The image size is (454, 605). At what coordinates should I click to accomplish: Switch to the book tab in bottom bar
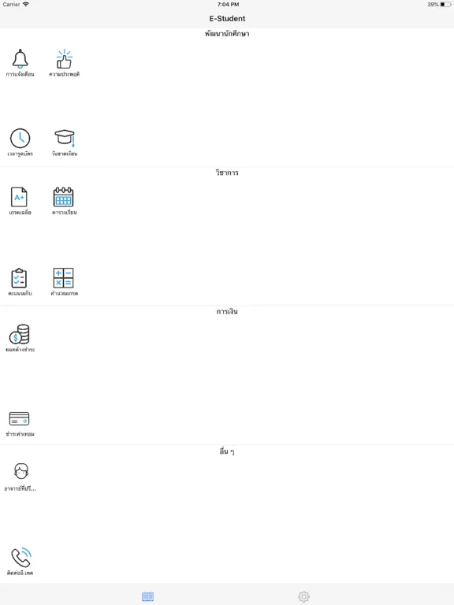[148, 596]
